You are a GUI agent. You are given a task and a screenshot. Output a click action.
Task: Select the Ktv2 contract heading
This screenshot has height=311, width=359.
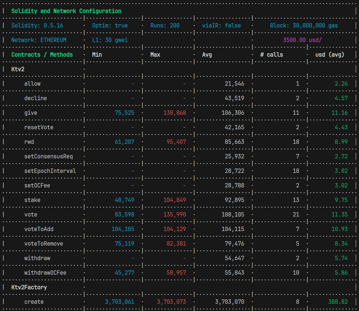[x=17, y=69]
